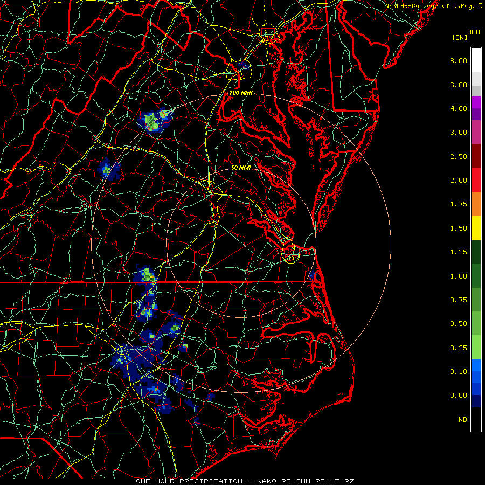Select the 1.75 legend value
This screenshot has height=485, width=485.
[459, 204]
